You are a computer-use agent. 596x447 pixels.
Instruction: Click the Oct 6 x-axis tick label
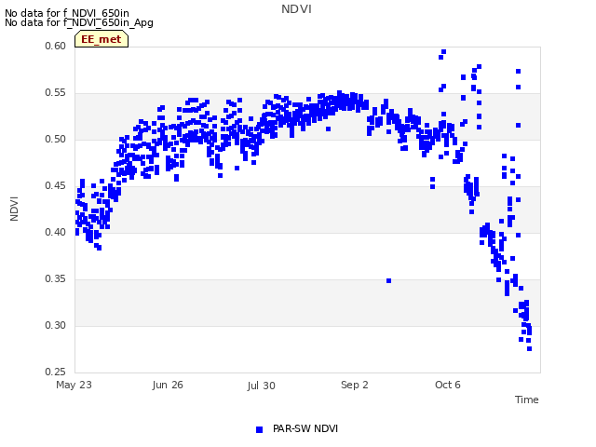tap(447, 385)
